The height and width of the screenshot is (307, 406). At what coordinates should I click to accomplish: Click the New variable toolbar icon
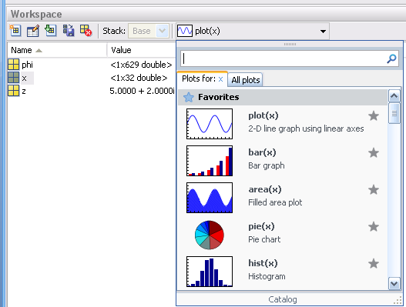(15, 31)
